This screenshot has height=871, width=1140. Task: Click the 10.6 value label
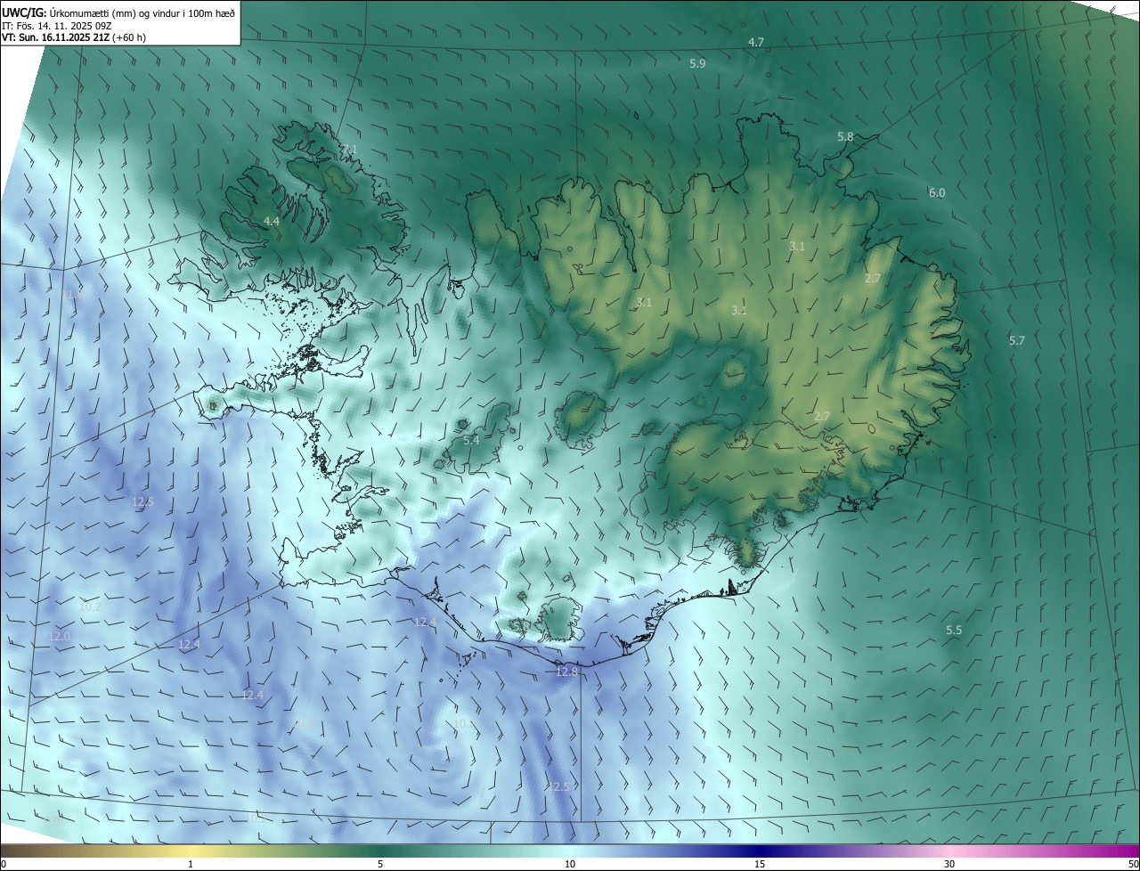tap(304, 722)
